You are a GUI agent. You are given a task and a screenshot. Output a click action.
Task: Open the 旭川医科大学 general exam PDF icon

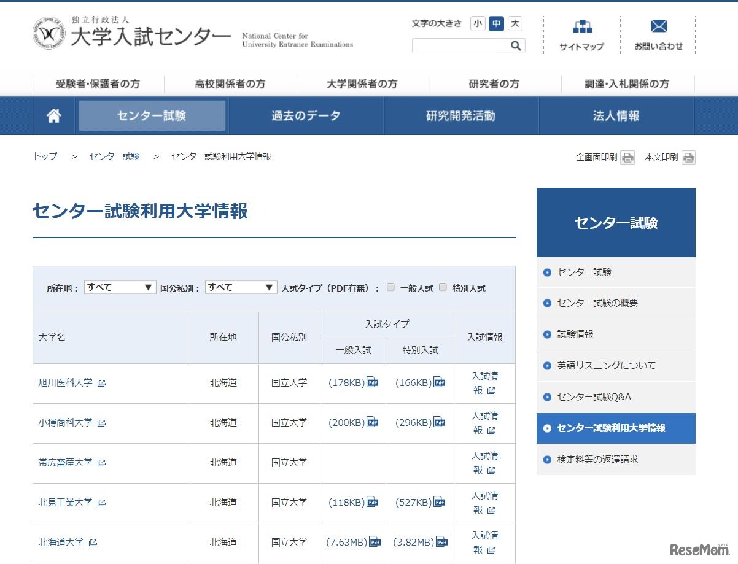pos(372,382)
